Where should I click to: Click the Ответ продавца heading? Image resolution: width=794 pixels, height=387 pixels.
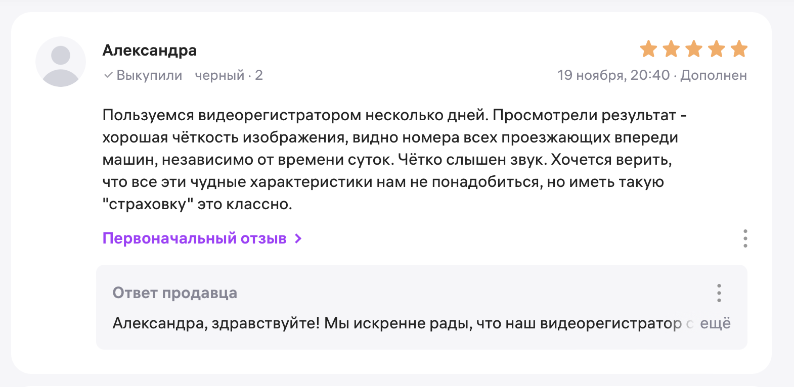(175, 293)
